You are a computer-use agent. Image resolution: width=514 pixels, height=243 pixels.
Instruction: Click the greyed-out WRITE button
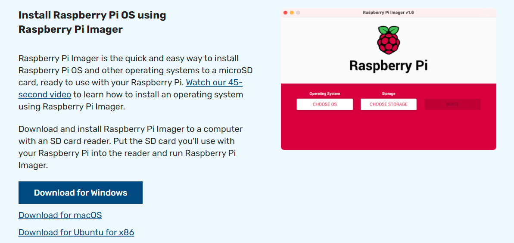(x=452, y=104)
